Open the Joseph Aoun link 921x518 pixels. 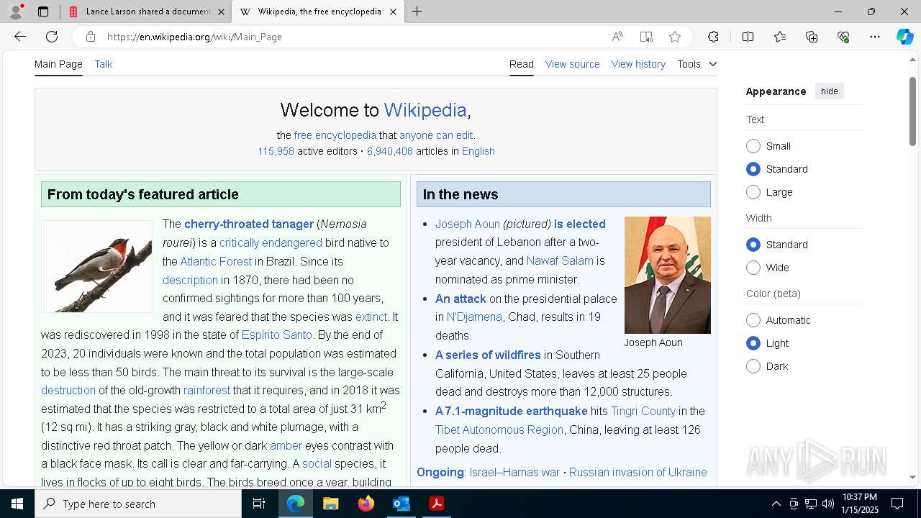468,224
